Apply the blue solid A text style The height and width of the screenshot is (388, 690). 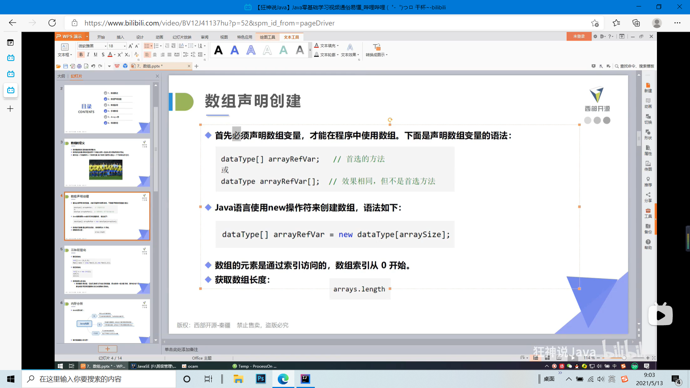(x=234, y=50)
